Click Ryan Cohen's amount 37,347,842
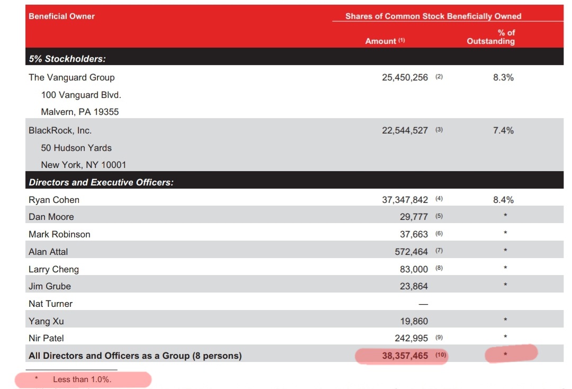 [405, 200]
